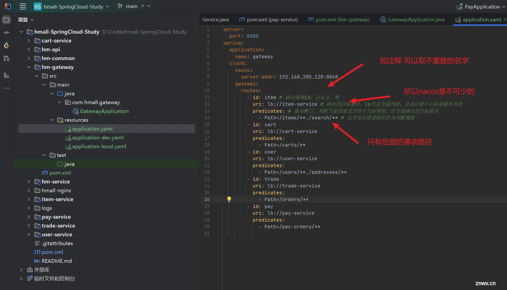Select logs folder
The height and width of the screenshot is (290, 507).
pos(47,208)
